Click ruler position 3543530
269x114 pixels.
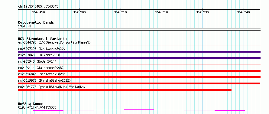pyautogui.click(x=203, y=12)
